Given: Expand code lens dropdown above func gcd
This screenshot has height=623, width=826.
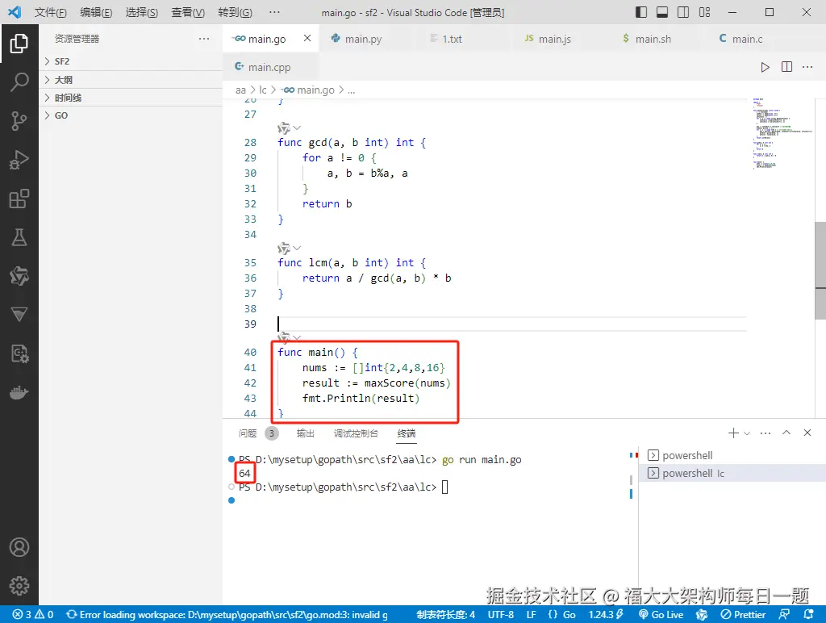Looking at the screenshot, I should pyautogui.click(x=297, y=128).
